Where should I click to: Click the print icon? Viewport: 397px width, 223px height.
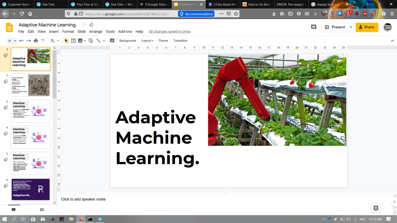[x=36, y=41]
